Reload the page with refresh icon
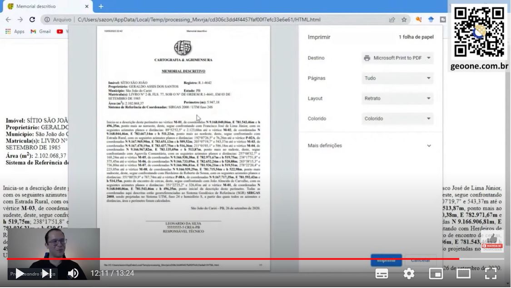 point(32,20)
